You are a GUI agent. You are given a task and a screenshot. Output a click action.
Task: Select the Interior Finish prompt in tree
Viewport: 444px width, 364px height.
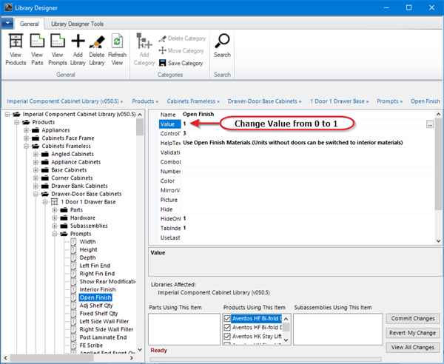[98, 289]
